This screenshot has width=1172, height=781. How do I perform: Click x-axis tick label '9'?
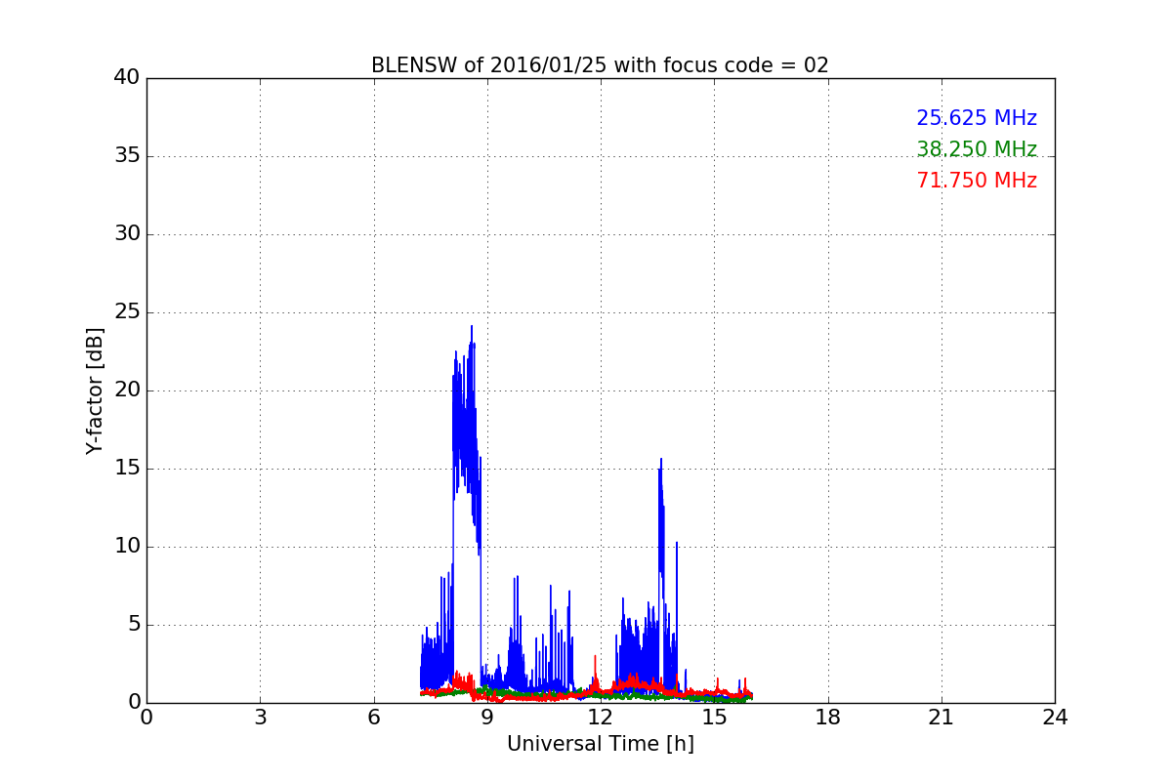click(487, 718)
